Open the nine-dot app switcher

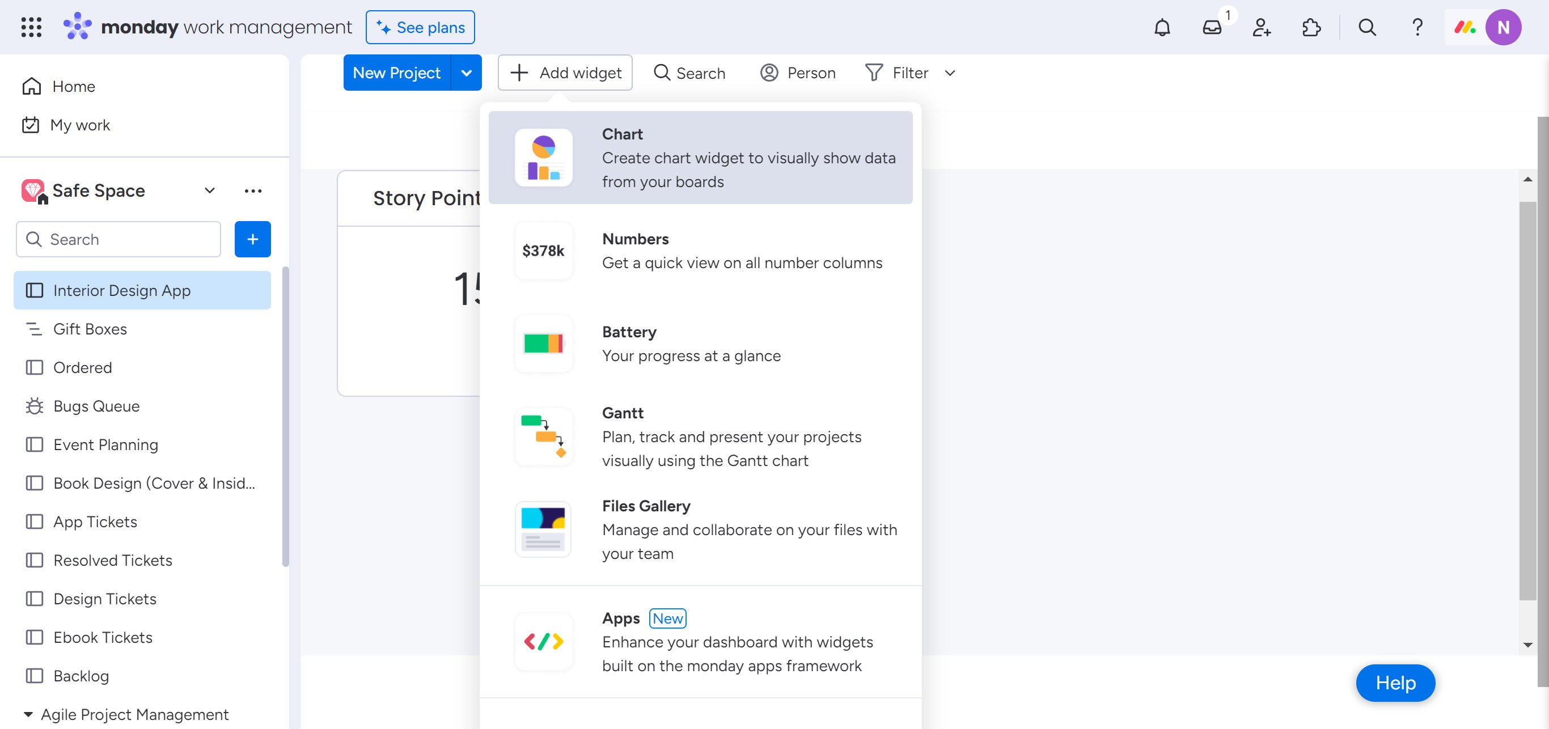click(31, 28)
